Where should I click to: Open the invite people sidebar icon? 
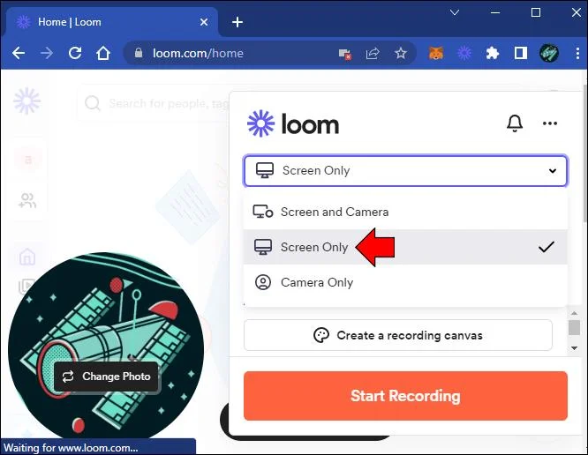(x=27, y=200)
